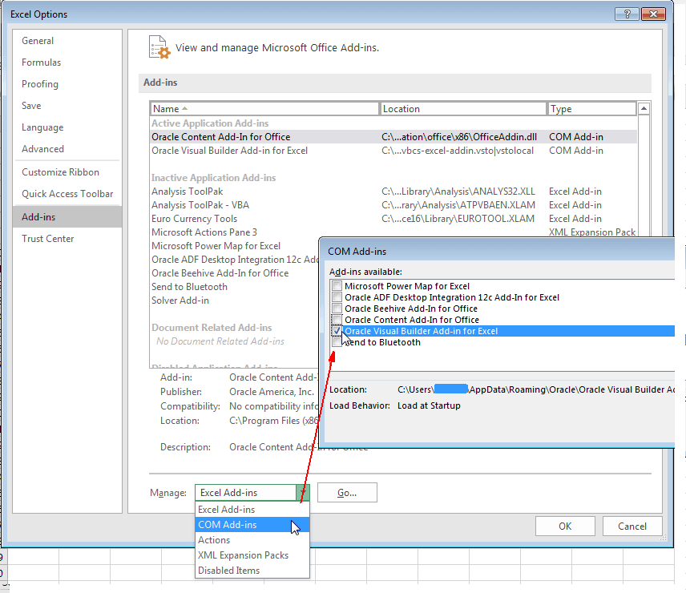
Task: Select Analysis ToolPak row
Action: click(x=393, y=192)
